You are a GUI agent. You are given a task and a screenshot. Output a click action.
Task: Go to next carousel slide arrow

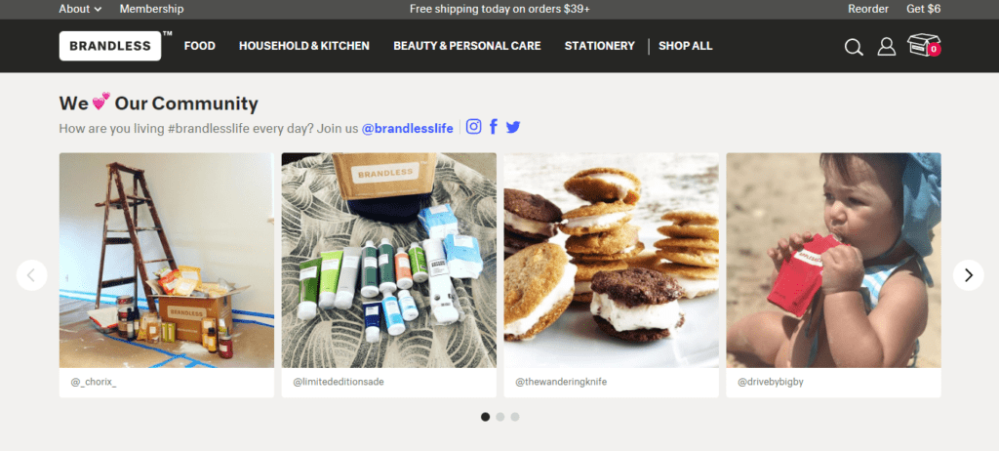tap(969, 275)
